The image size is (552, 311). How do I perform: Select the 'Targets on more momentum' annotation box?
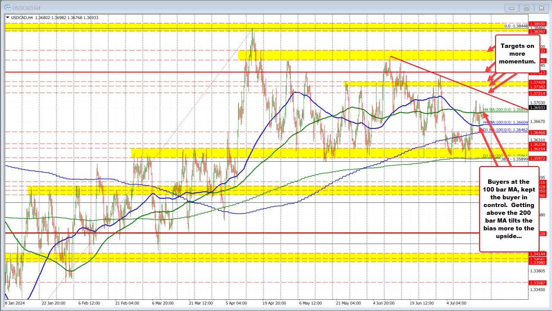517,53
